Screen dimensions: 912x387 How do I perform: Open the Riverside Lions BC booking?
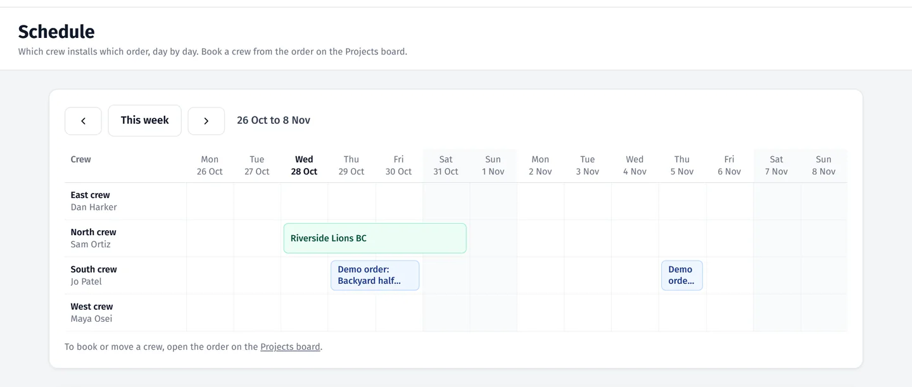coord(375,238)
